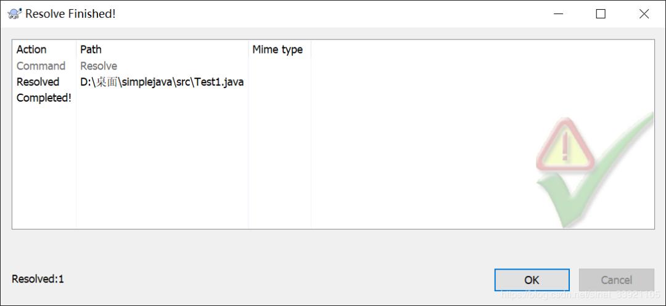The image size is (666, 306).
Task: Click the Resolve Finished! title text
Action: point(70,14)
